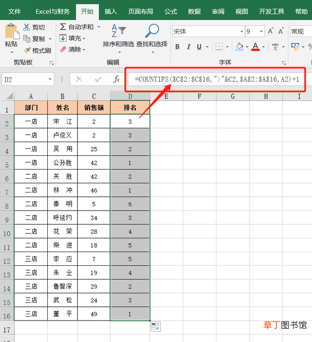Select name cell 呼延灼
The height and width of the screenshot is (342, 312).
coord(62,218)
